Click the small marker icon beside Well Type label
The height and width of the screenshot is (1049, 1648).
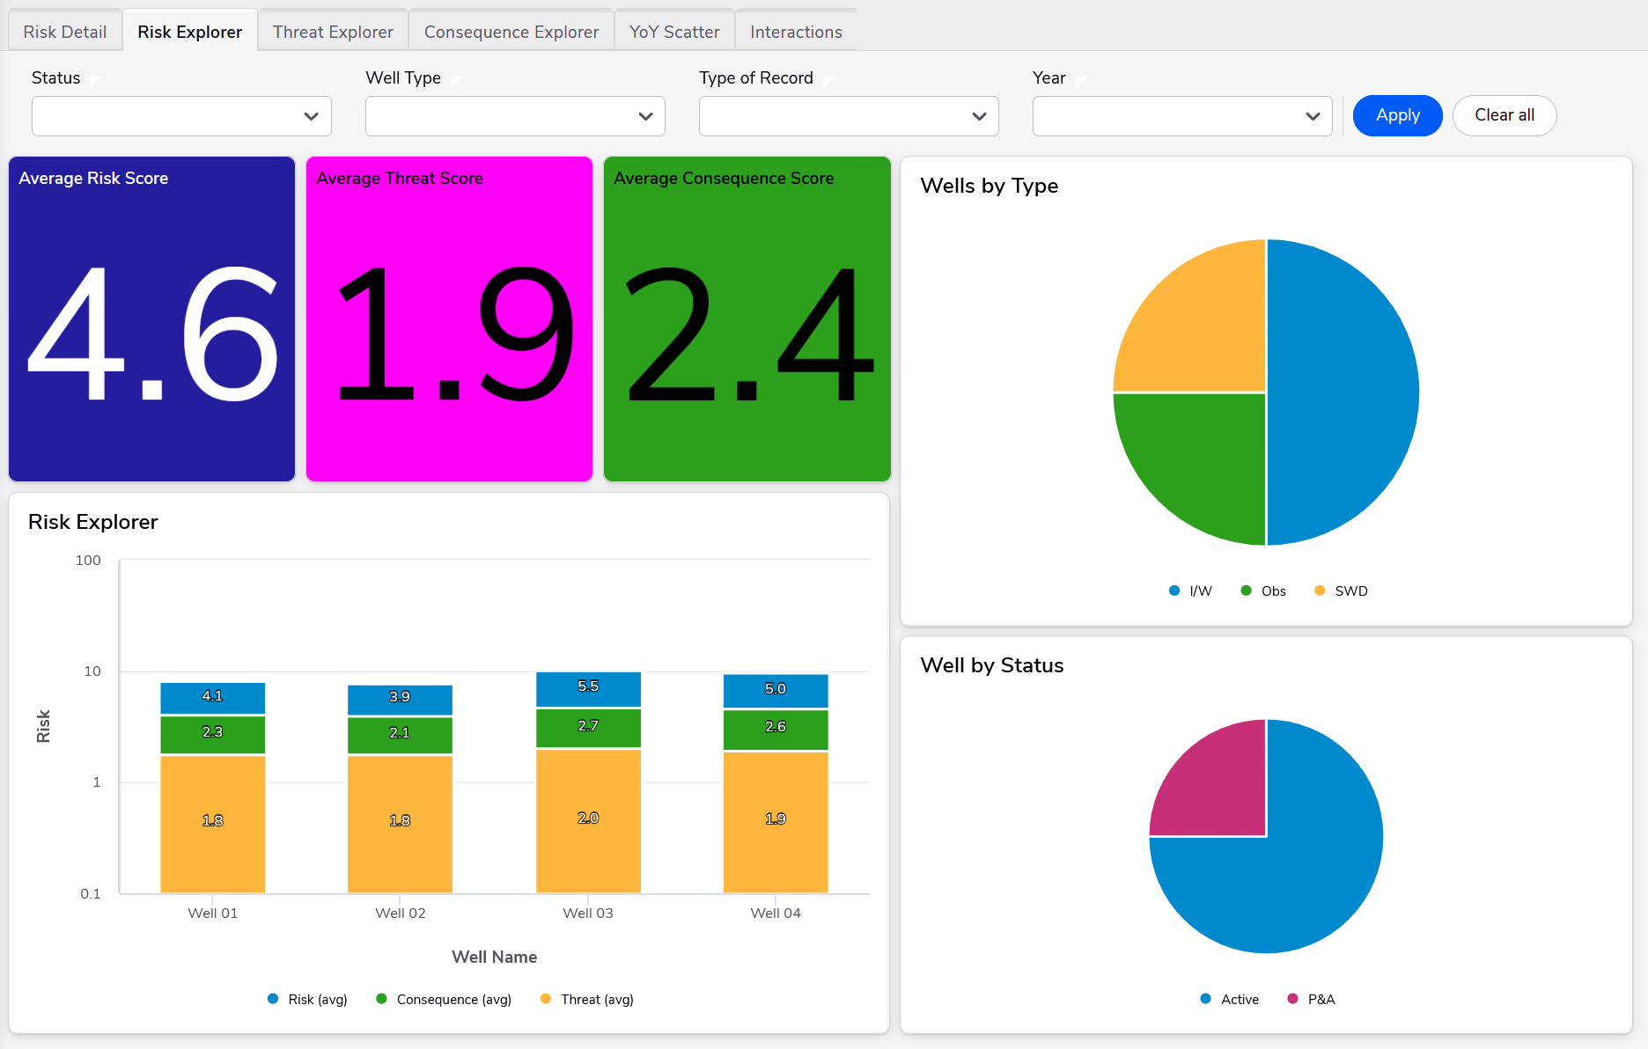pos(456,80)
